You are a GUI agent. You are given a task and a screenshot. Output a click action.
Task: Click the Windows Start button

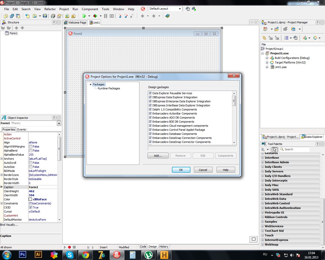click(6, 255)
